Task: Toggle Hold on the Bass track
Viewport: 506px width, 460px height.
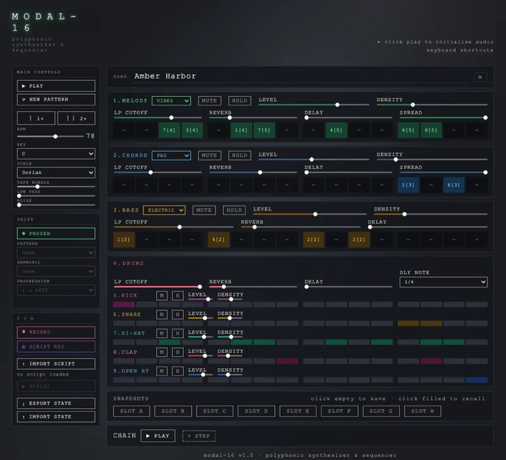Action: tap(234, 210)
